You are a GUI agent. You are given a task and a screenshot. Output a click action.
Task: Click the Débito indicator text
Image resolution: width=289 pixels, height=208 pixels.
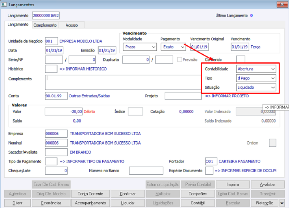tap(89, 112)
